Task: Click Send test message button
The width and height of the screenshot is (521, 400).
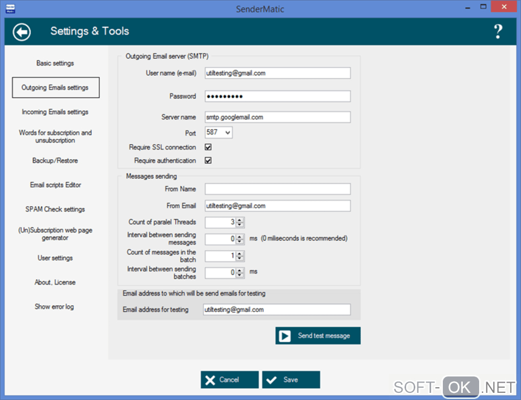Action: 318,336
